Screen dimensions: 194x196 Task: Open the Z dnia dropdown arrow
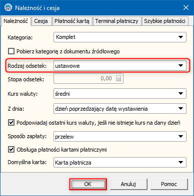tap(180, 109)
